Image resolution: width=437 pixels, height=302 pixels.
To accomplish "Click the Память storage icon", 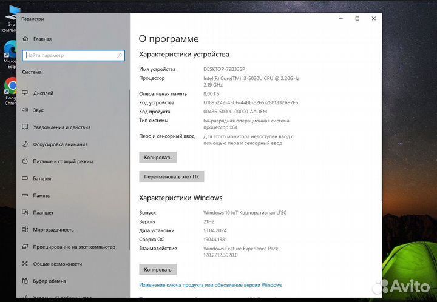I will coord(25,195).
